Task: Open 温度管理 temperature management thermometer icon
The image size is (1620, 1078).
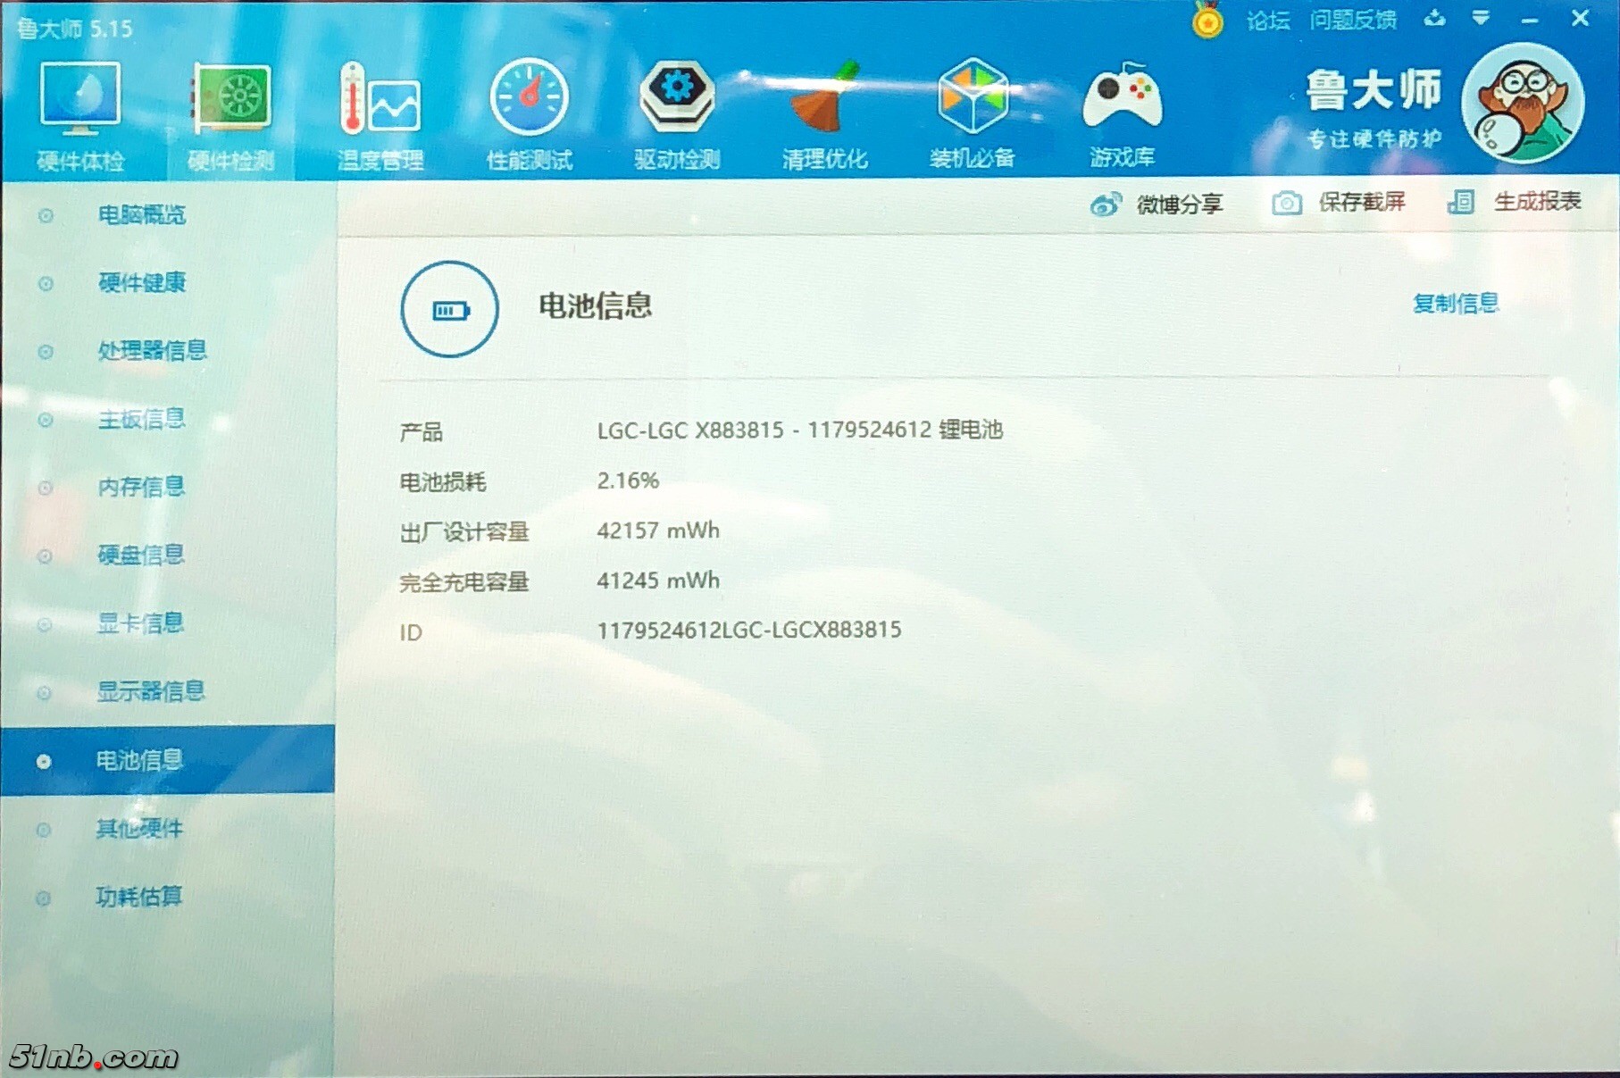Action: (x=380, y=113)
